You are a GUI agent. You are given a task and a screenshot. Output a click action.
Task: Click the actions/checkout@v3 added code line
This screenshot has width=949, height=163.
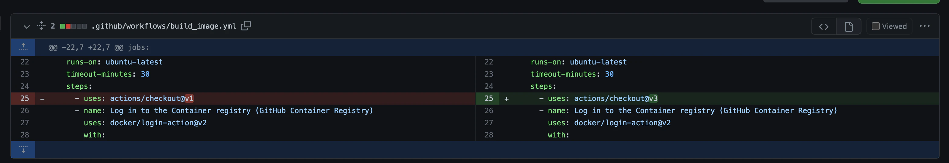[598, 99]
